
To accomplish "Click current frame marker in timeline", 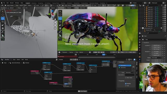I will [x=104, y=55].
